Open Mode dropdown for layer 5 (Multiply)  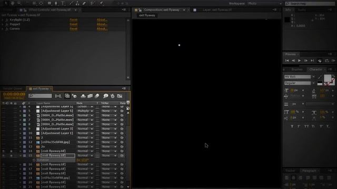pyautogui.click(x=85, y=111)
